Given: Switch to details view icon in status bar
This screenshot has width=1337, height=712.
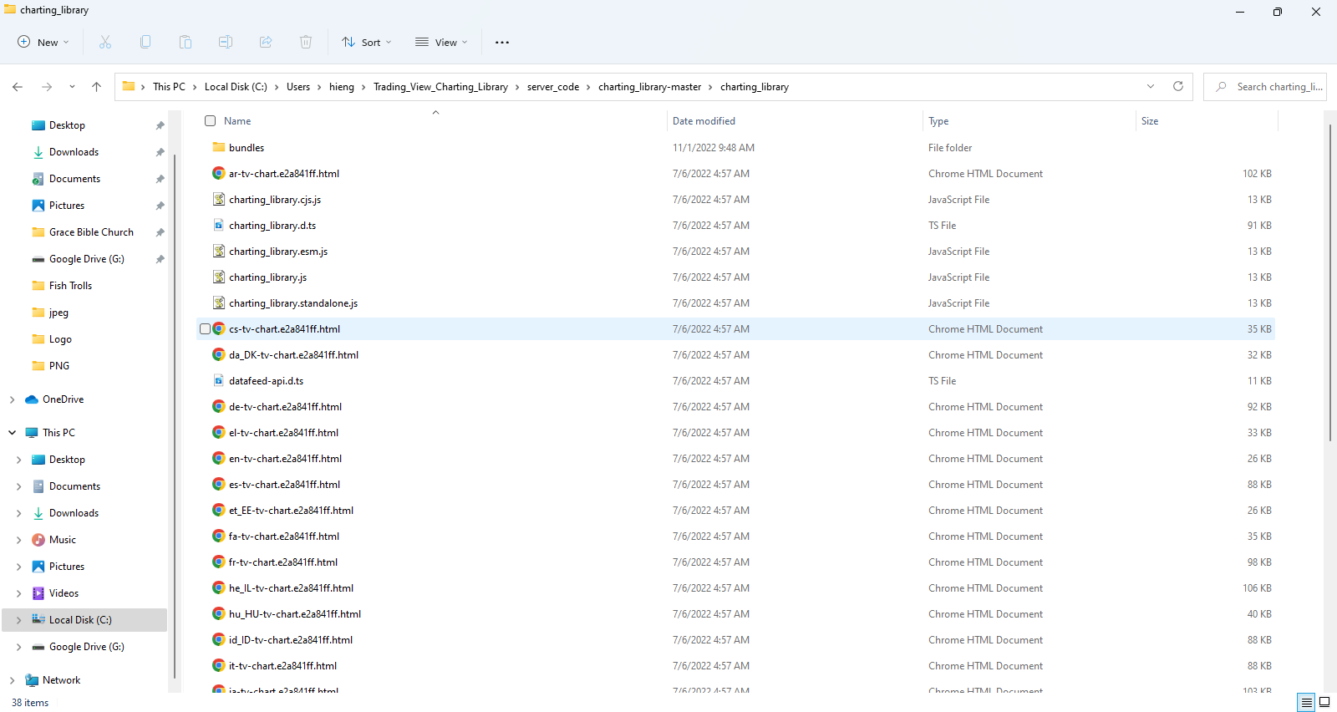Looking at the screenshot, I should pos(1306,703).
